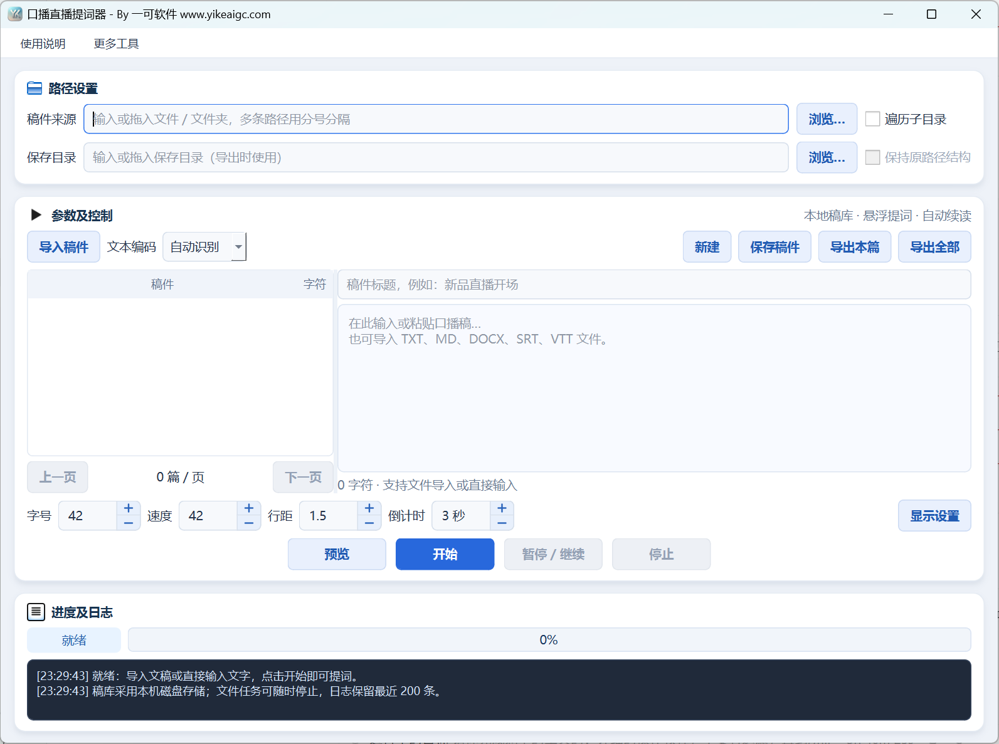
Task: Click the 导入稿件 button
Action: click(63, 247)
